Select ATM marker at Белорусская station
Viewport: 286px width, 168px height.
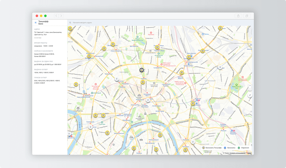[89, 56]
